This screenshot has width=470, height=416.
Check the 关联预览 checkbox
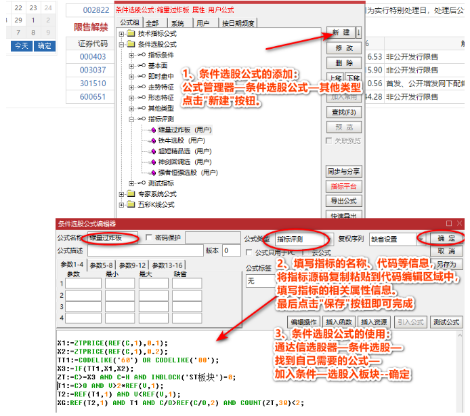pyautogui.click(x=329, y=141)
